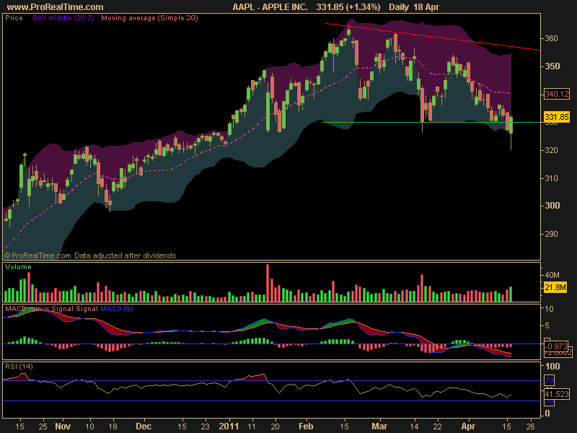This screenshot has height=433, width=577.
Task: Click the 41.523 RSI value tag
Action: tap(557, 394)
